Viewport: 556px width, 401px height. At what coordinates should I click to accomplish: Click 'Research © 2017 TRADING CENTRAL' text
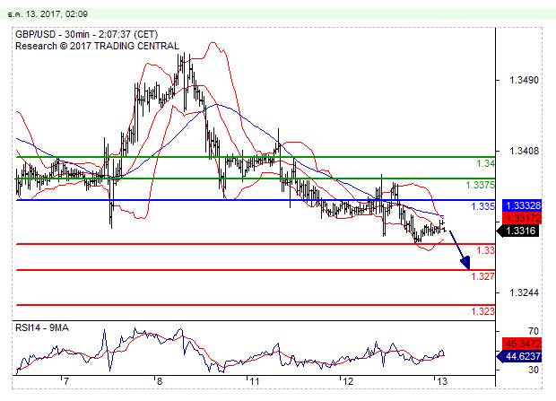coord(97,46)
